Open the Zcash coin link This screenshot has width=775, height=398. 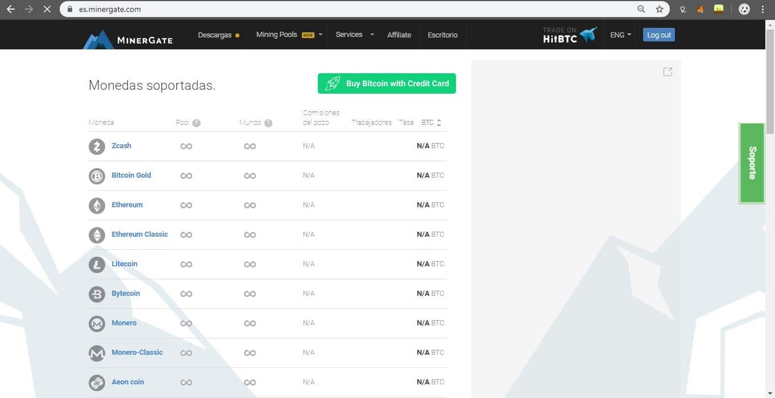121,146
